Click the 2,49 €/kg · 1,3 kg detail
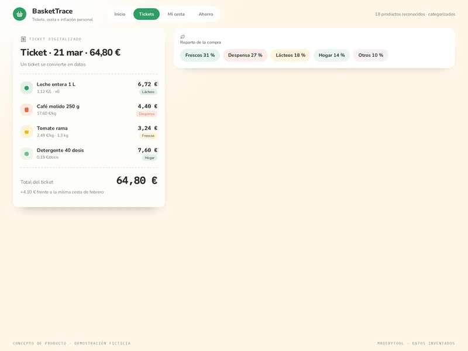The height and width of the screenshot is (351, 468). [x=53, y=135]
